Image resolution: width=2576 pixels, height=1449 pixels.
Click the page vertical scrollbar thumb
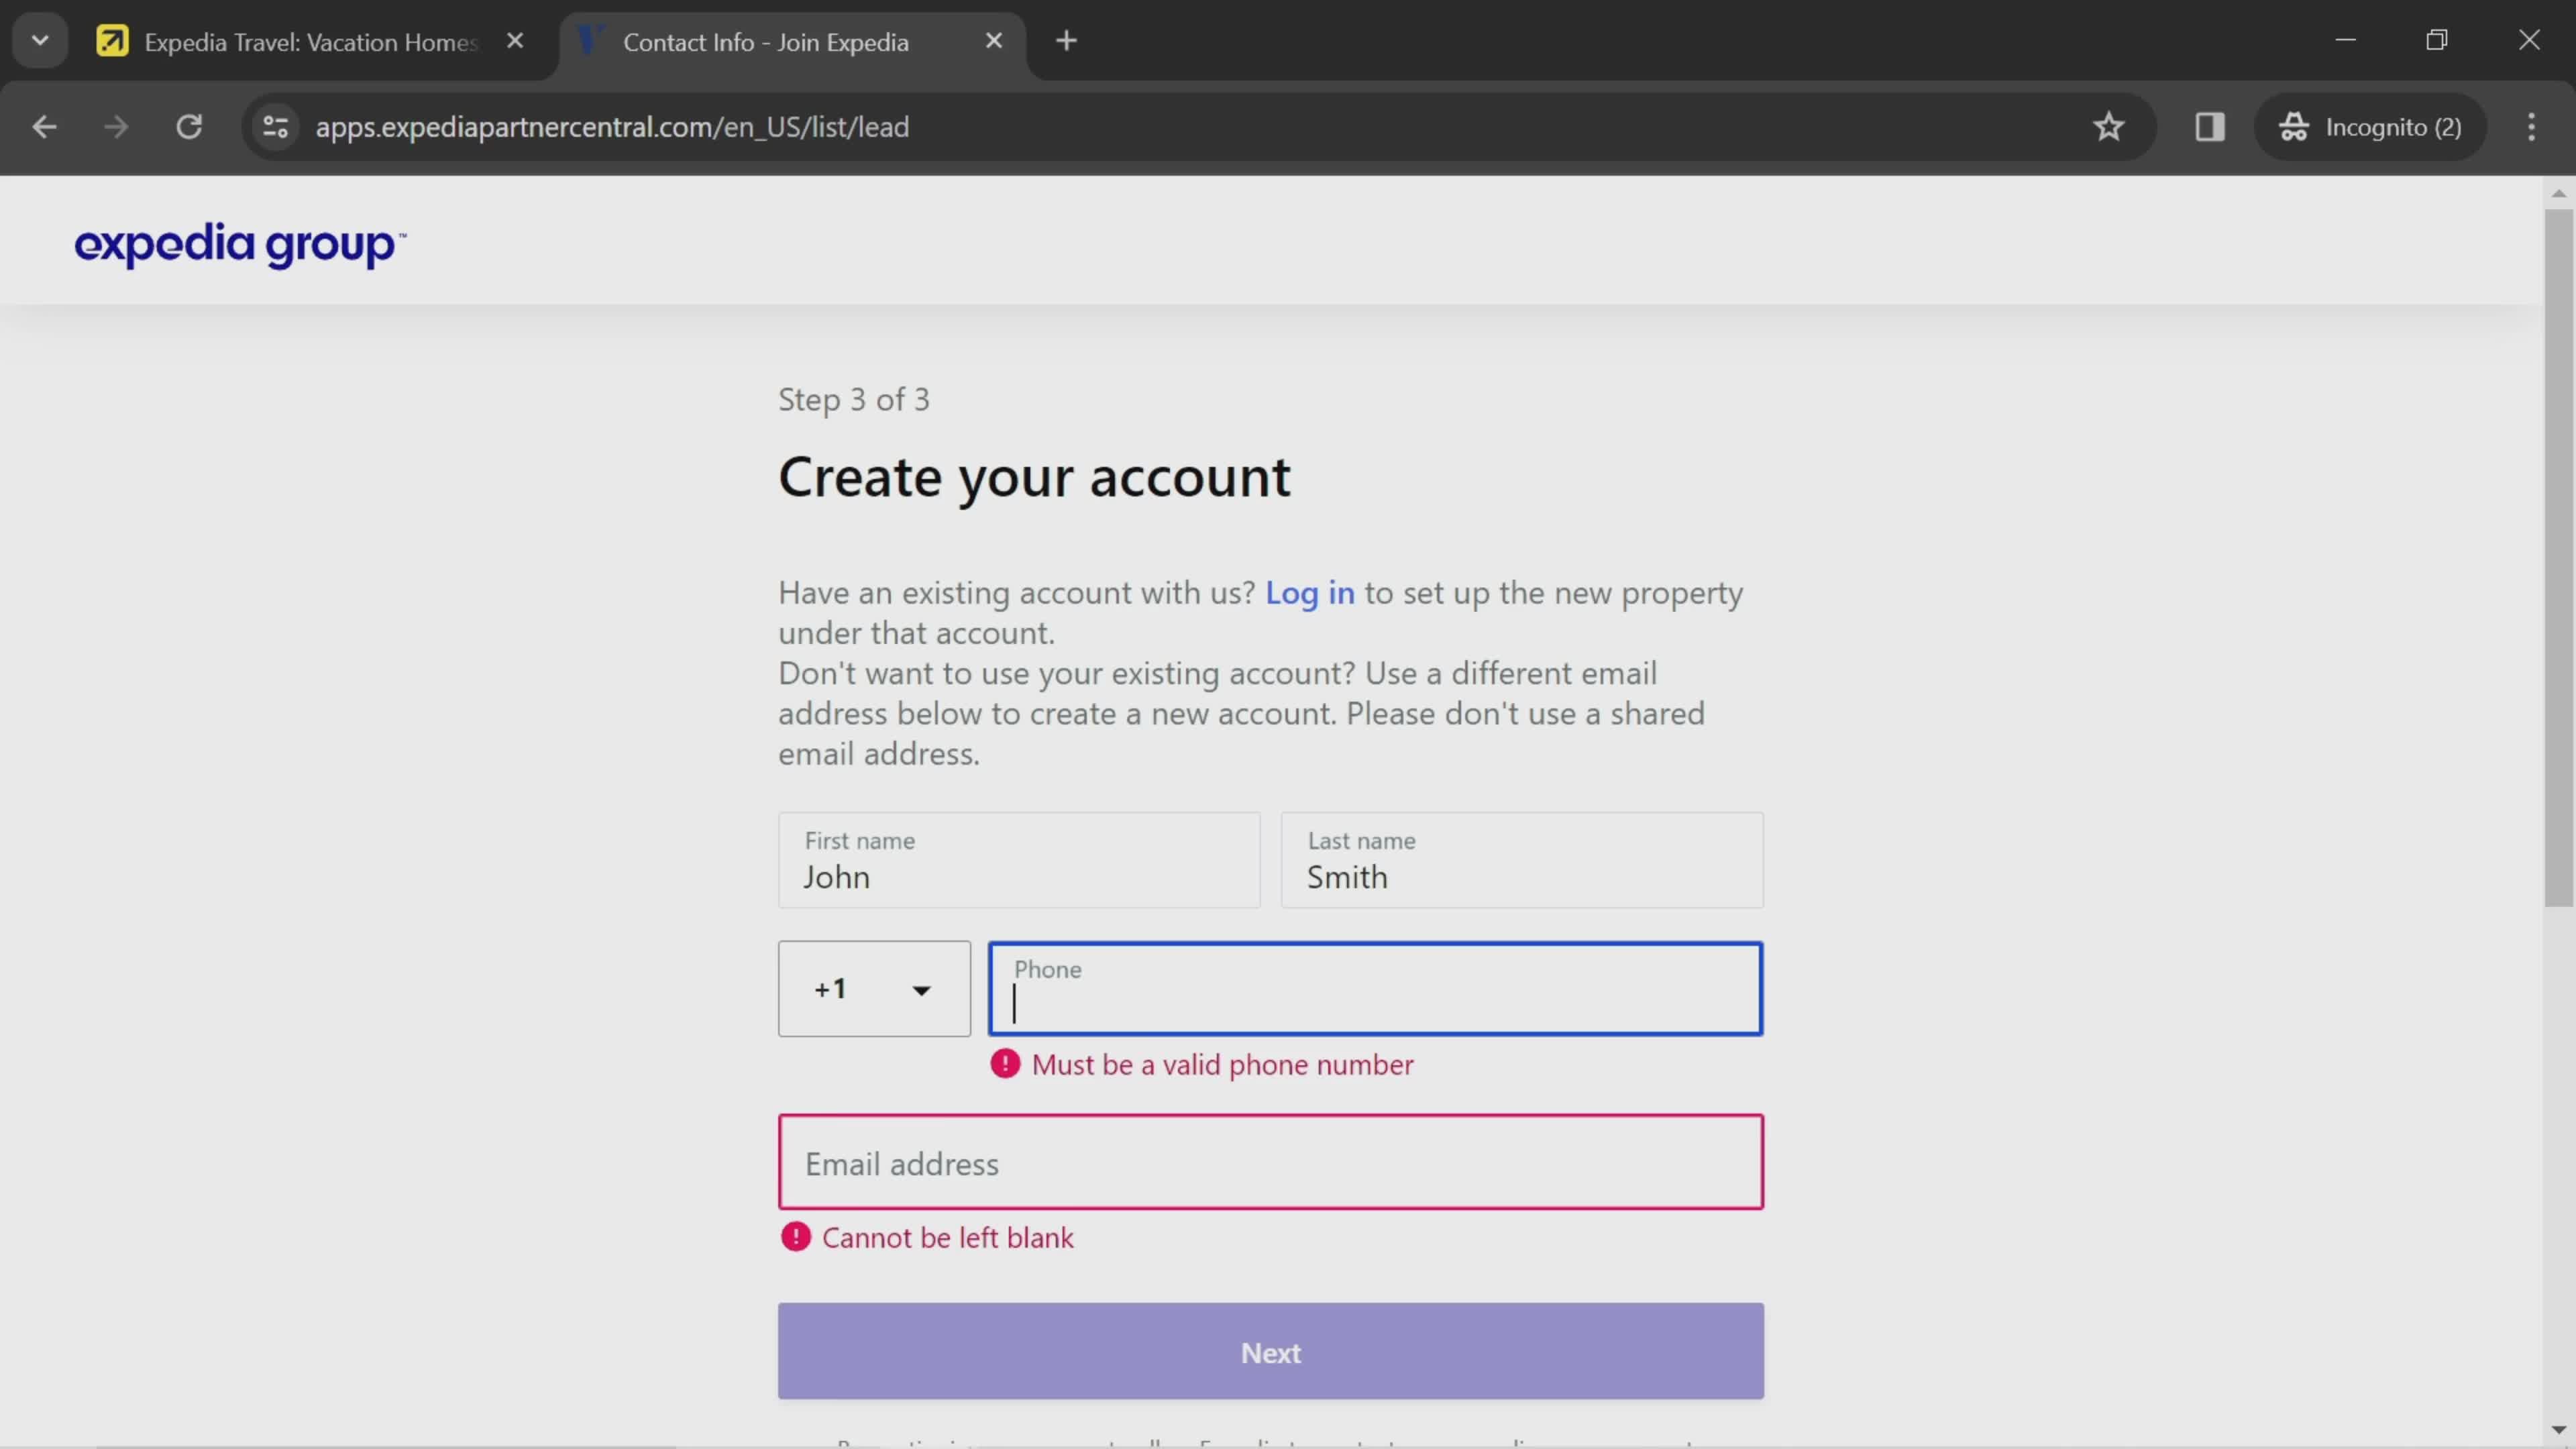pos(2558,558)
